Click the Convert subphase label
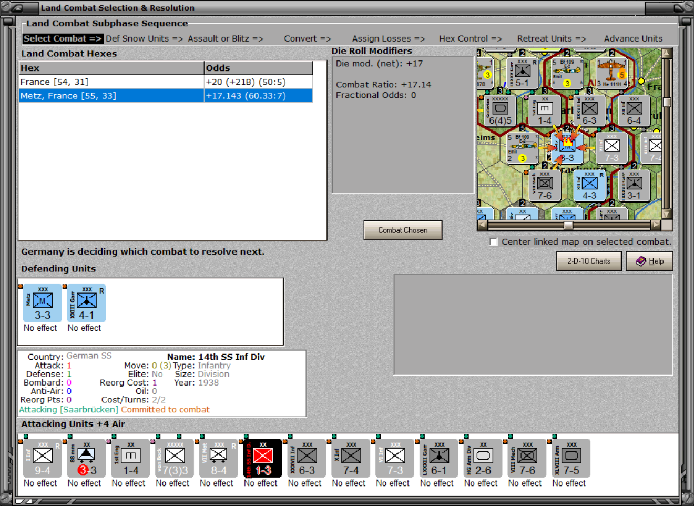The image size is (694, 506). (x=308, y=38)
